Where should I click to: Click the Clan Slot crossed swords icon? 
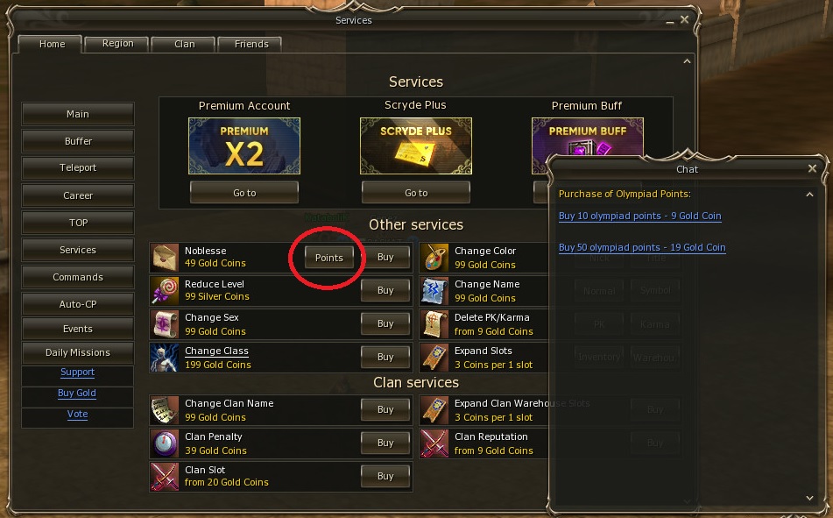pyautogui.click(x=166, y=477)
